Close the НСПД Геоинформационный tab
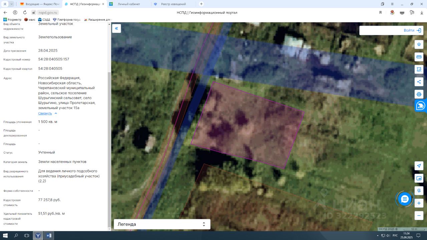The image size is (427, 240). tap(102, 4)
